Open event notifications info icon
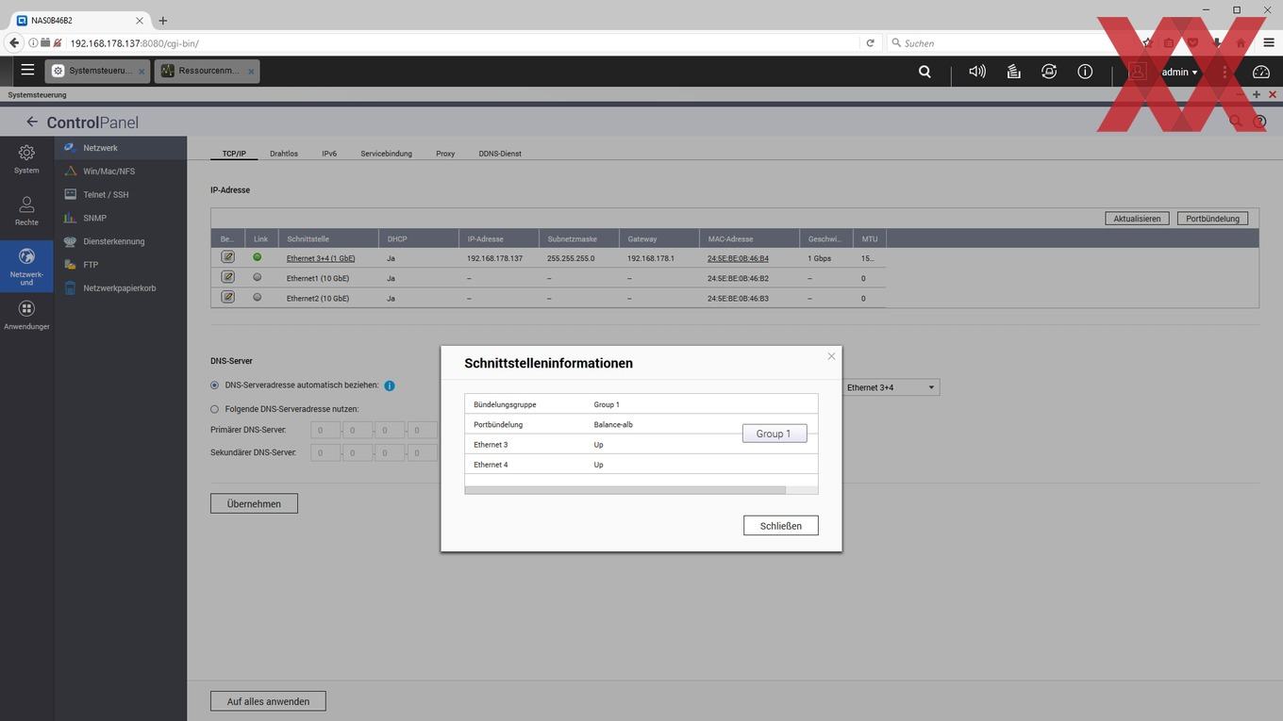This screenshot has width=1283, height=721. [1085, 71]
